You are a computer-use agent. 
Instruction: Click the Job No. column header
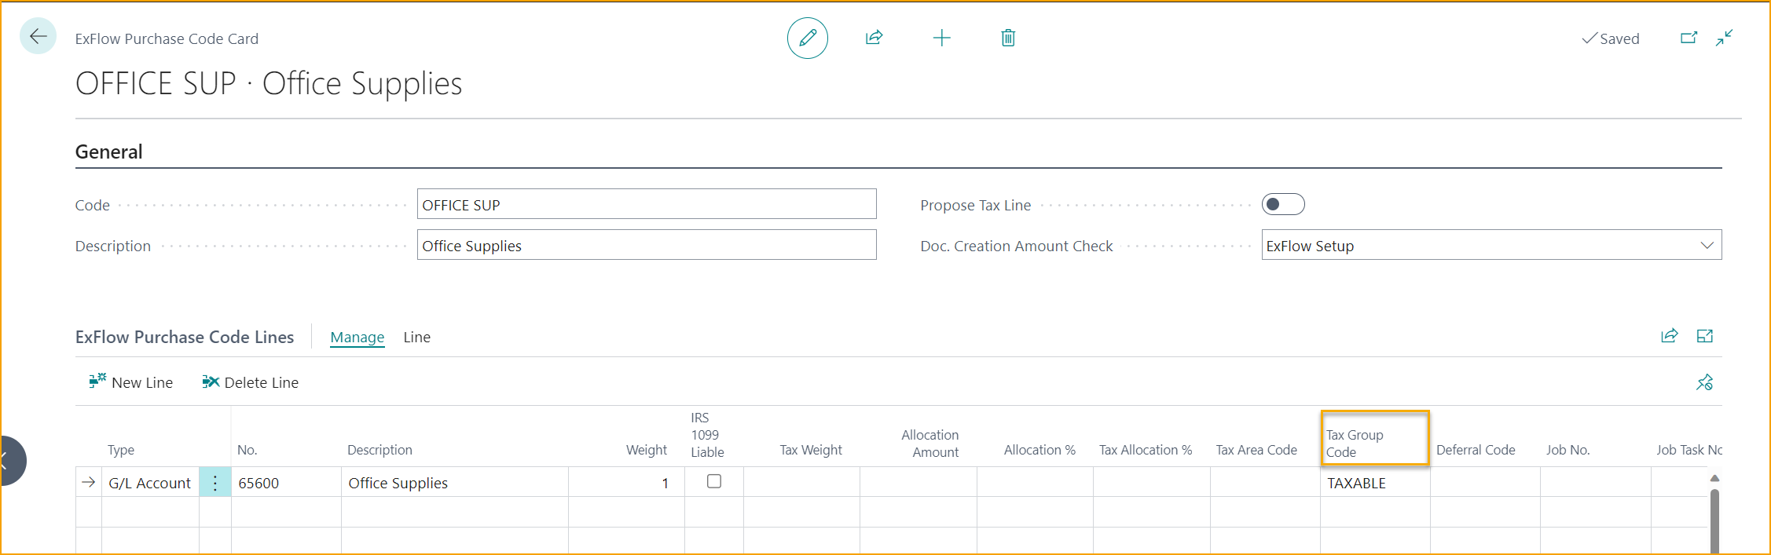[x=1567, y=450]
